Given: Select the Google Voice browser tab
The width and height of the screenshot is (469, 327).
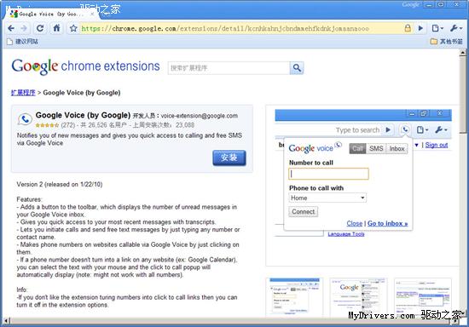Looking at the screenshot, I should (51, 14).
